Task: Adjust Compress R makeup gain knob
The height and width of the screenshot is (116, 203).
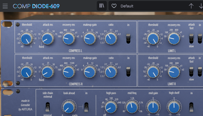Action: click(90, 72)
